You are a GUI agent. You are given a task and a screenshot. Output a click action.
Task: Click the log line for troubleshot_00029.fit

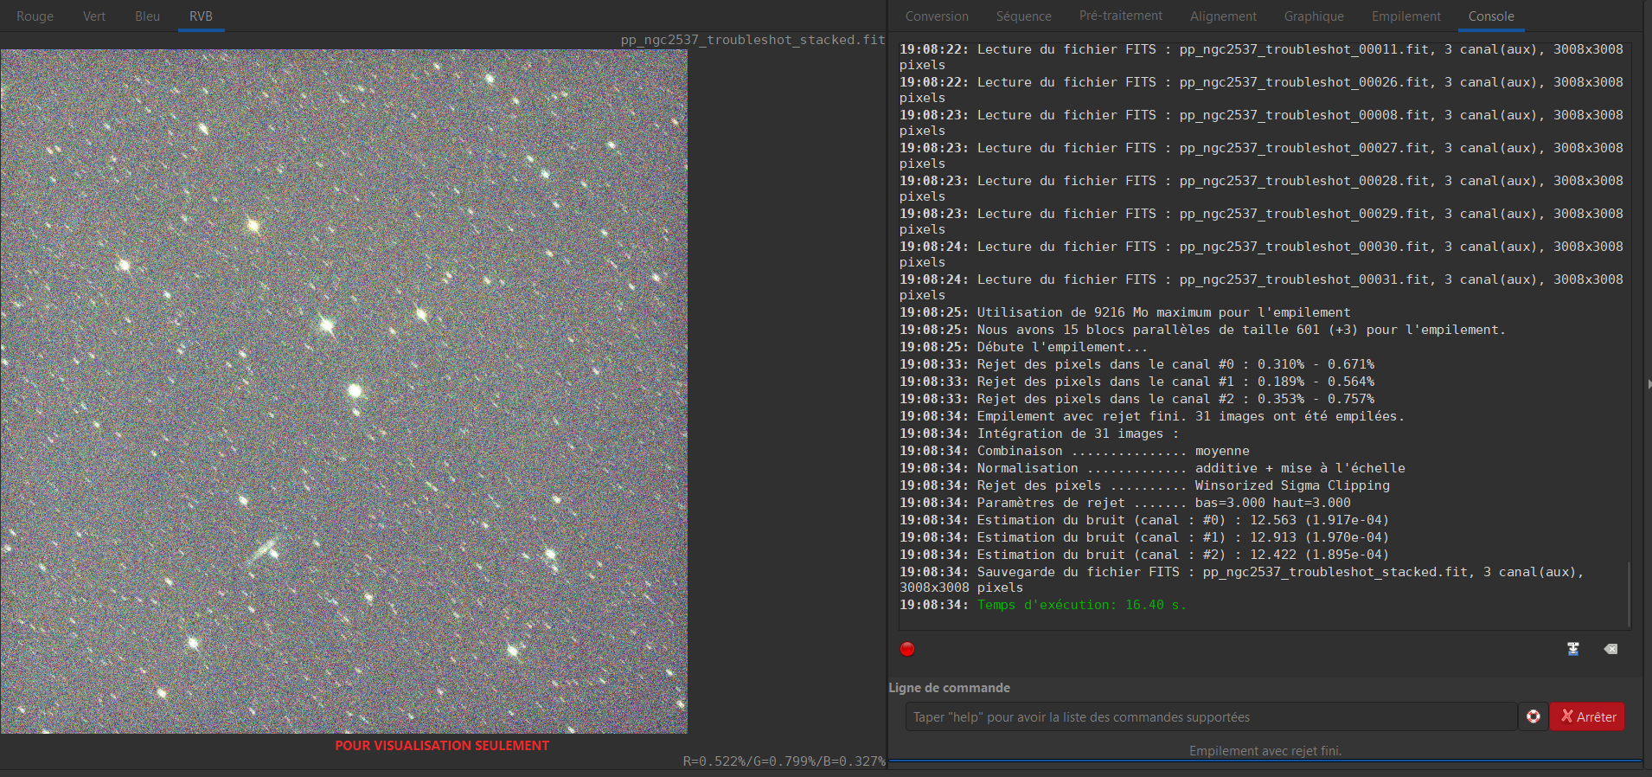pyautogui.click(x=1261, y=222)
